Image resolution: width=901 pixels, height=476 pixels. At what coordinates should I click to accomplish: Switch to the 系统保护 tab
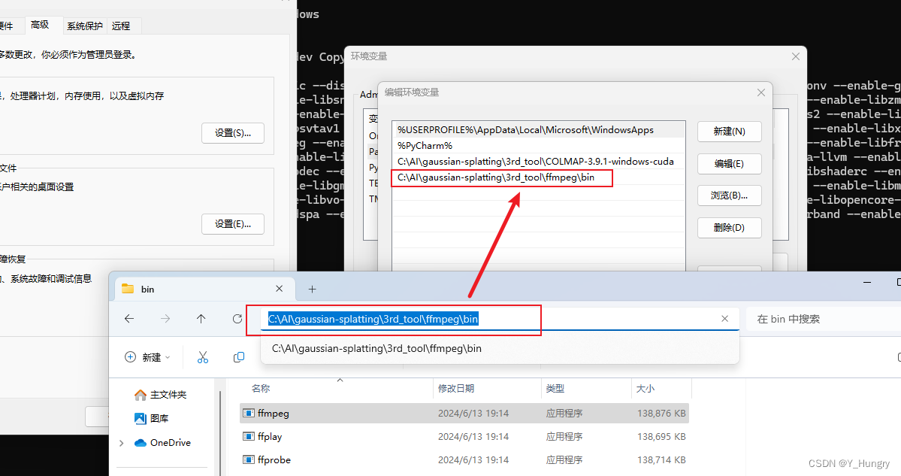tap(84, 26)
